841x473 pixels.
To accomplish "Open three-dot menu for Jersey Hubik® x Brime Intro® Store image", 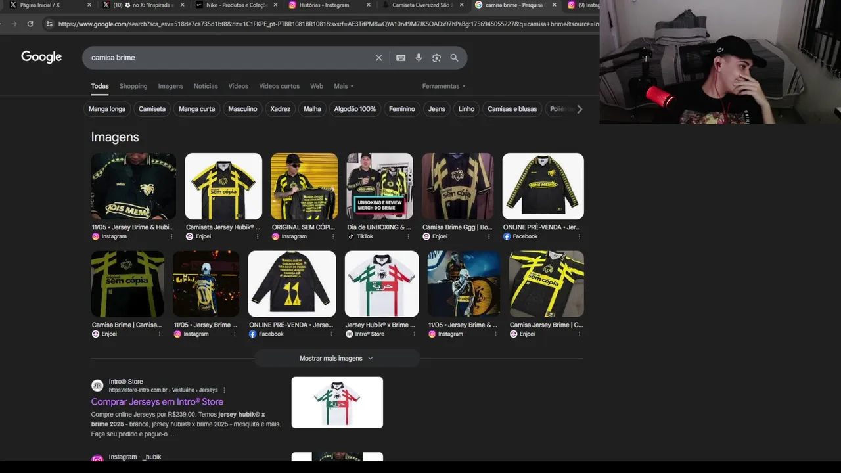I will pos(414,334).
